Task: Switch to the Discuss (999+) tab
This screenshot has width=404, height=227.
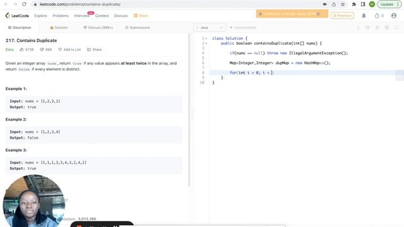Action: pos(98,28)
